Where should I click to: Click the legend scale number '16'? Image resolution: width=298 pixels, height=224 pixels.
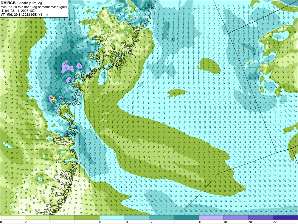tap(200, 222)
